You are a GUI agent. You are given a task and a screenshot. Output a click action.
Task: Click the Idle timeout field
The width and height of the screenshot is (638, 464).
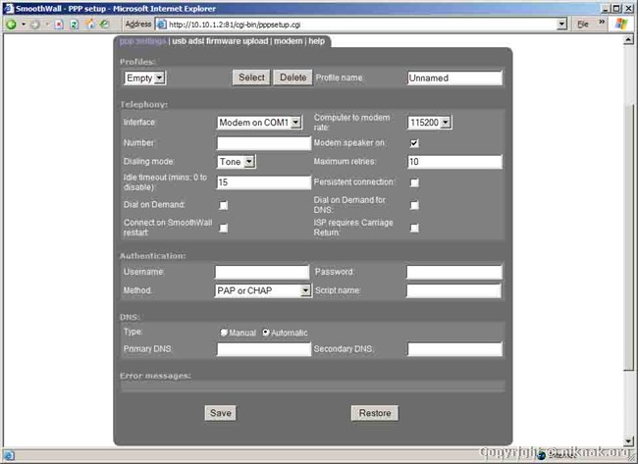tap(264, 182)
